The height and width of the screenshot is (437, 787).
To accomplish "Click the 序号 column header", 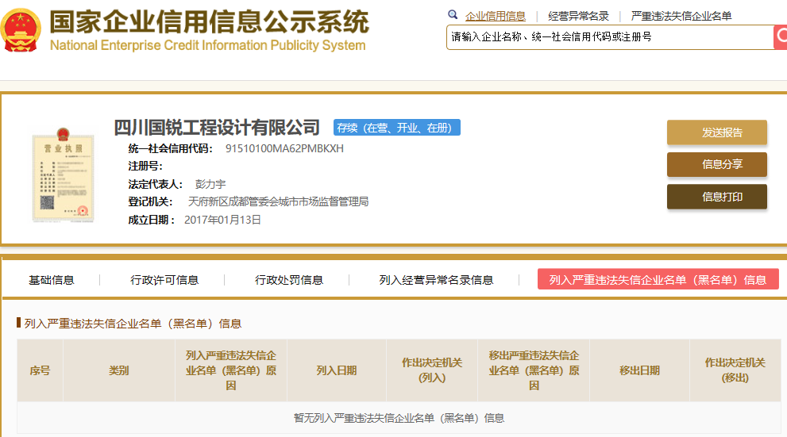I will 41,370.
